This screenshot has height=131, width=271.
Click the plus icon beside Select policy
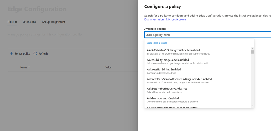point(11,53)
